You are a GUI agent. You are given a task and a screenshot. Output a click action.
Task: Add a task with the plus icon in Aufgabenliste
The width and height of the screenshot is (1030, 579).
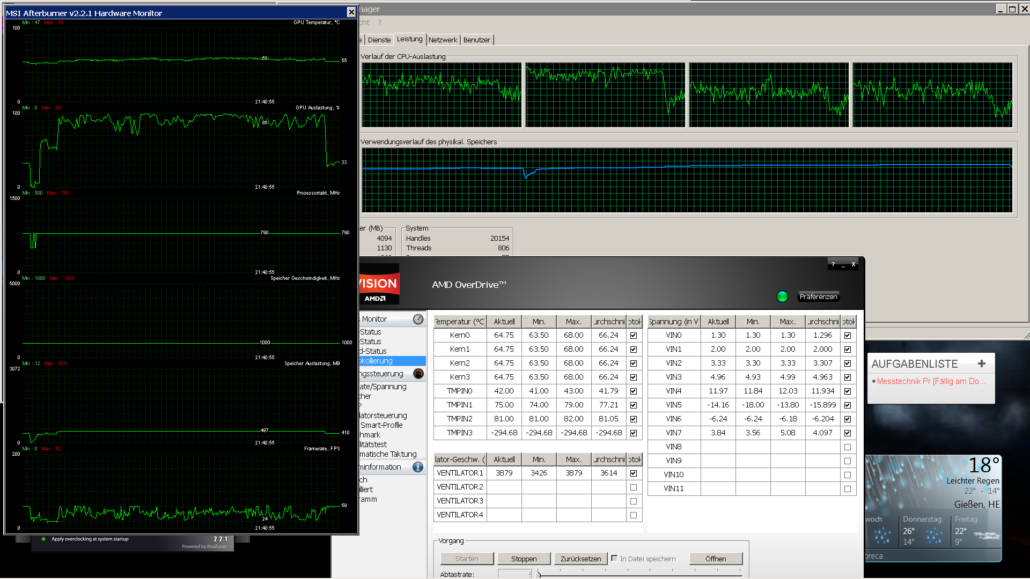pyautogui.click(x=982, y=363)
